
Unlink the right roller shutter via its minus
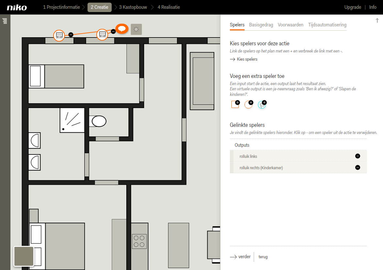click(x=113, y=31)
